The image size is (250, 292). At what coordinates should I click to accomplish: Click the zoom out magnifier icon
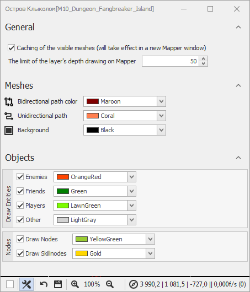coord(110,284)
